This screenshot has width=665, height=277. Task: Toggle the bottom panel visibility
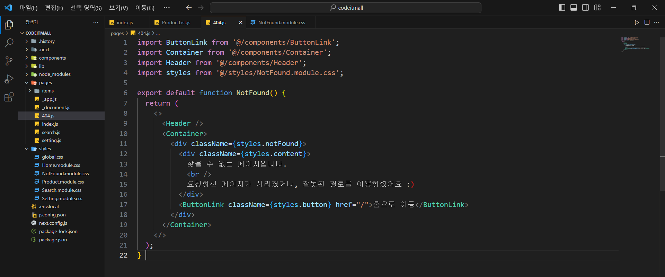coord(574,8)
